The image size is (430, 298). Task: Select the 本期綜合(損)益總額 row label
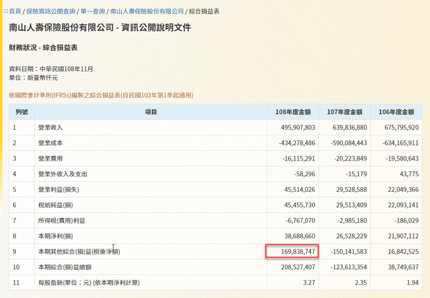[64, 267]
